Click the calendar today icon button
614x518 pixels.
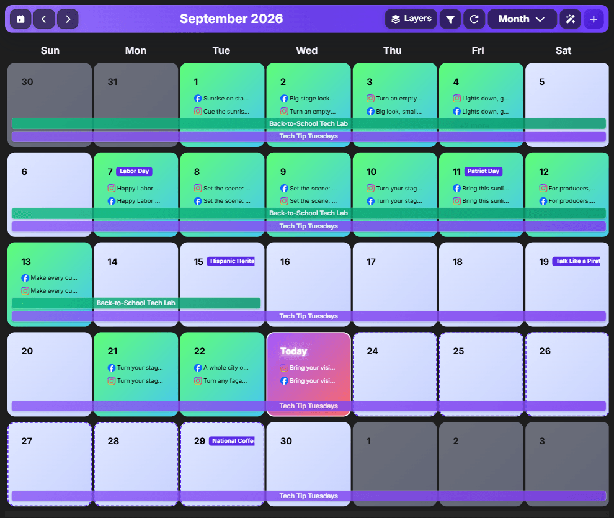coord(20,19)
